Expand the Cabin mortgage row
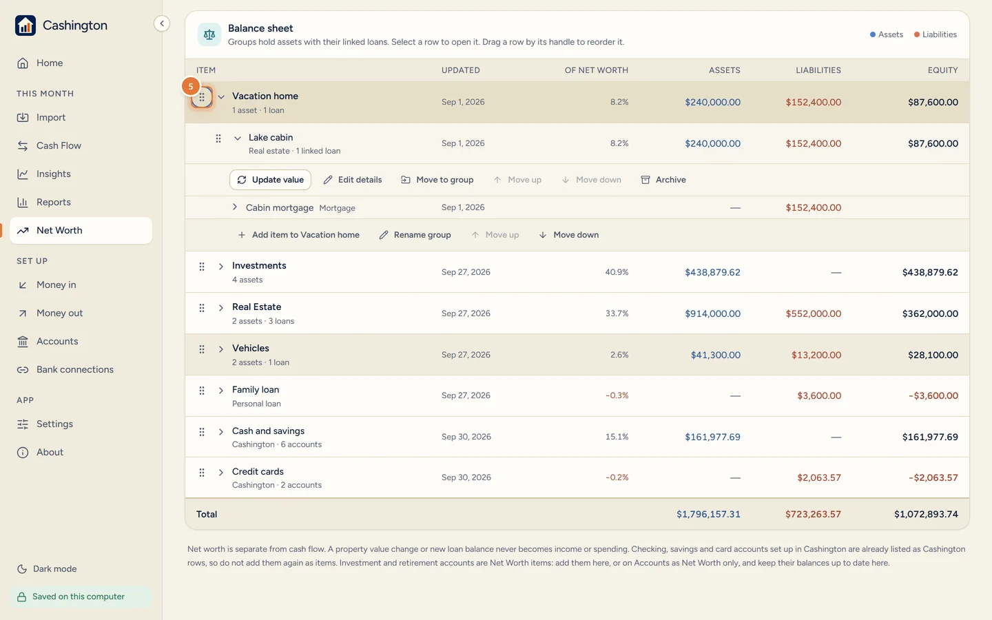Screen dimensions: 992x620 pyautogui.click(x=235, y=207)
